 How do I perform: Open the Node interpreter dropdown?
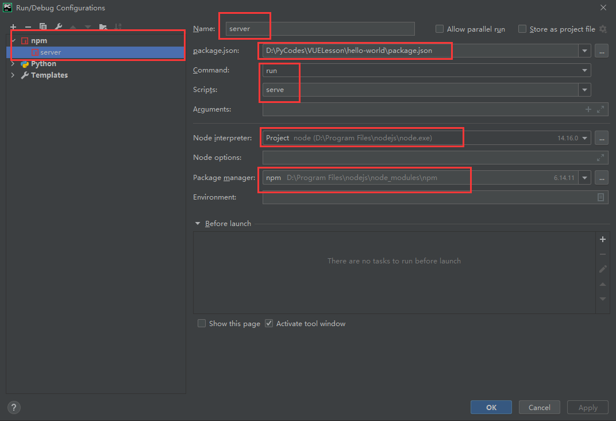point(584,138)
